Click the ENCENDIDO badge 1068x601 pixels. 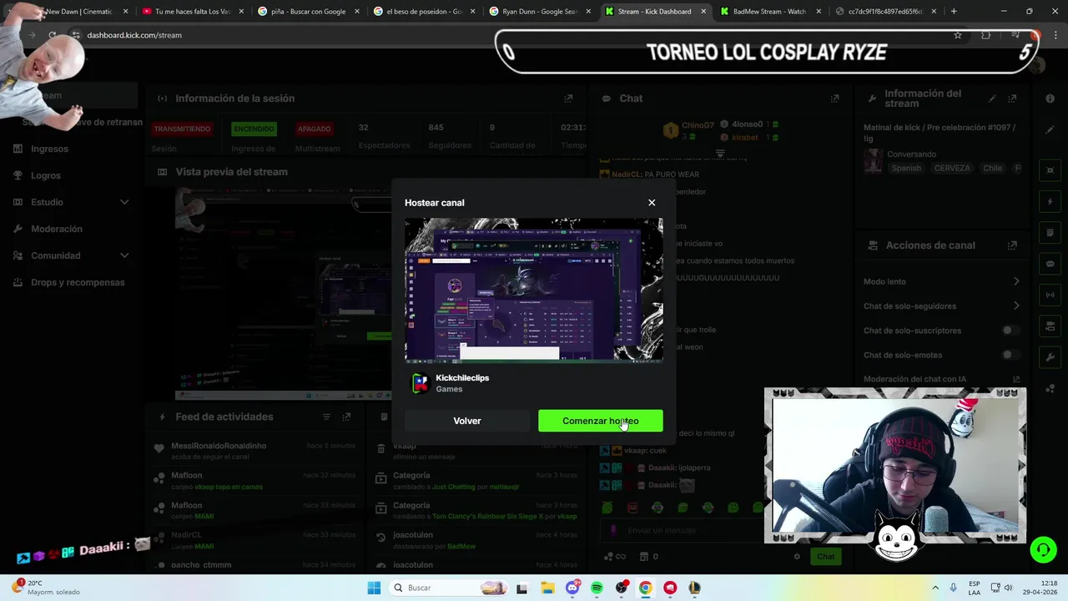[x=254, y=129]
